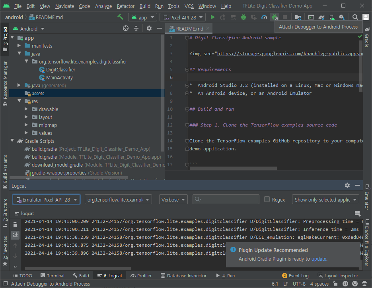Hide the Logcat panel with minus icon
Screen dimensions: 372x288
[358, 185]
